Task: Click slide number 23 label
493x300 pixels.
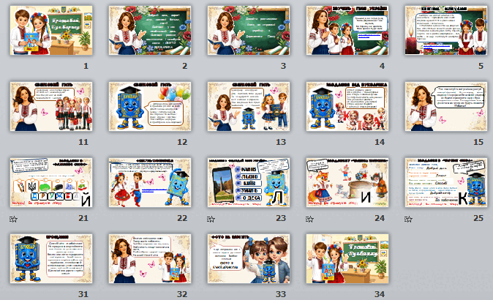Action: (x=281, y=218)
